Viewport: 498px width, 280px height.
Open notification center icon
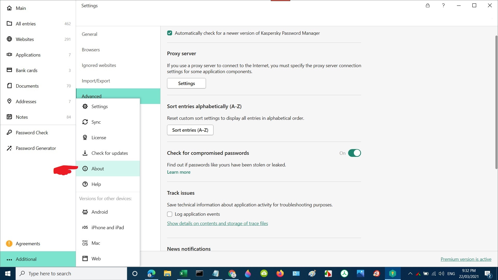click(488, 274)
